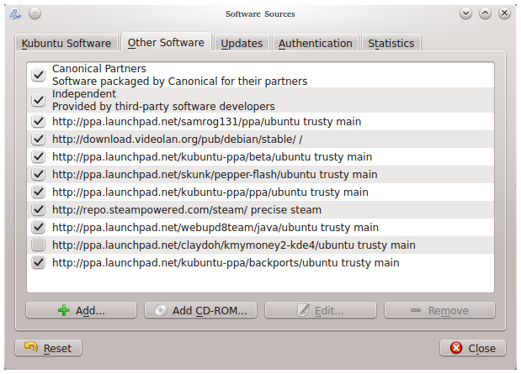Open the Updates tab
This screenshot has height=374, width=521.
tap(242, 43)
